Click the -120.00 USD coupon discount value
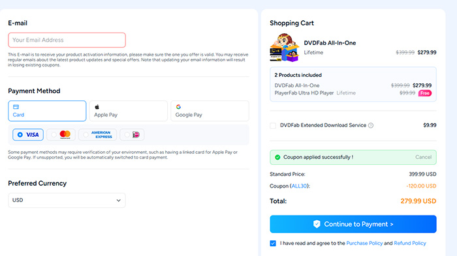This screenshot has width=457, height=256. coord(421,186)
